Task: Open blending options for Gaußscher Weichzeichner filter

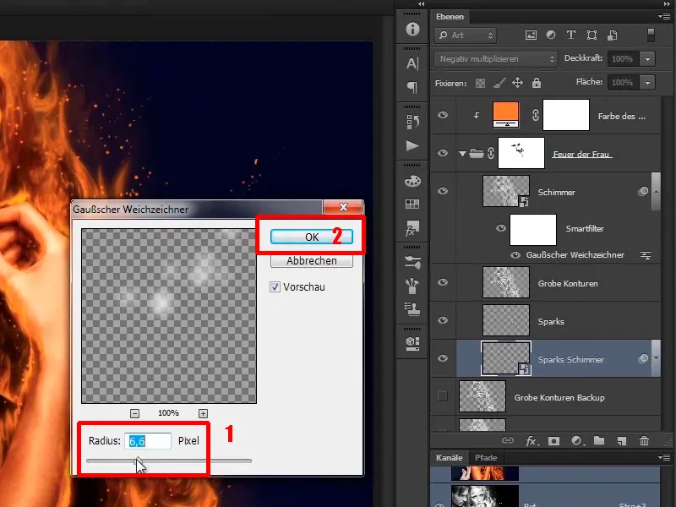Action: (x=646, y=255)
